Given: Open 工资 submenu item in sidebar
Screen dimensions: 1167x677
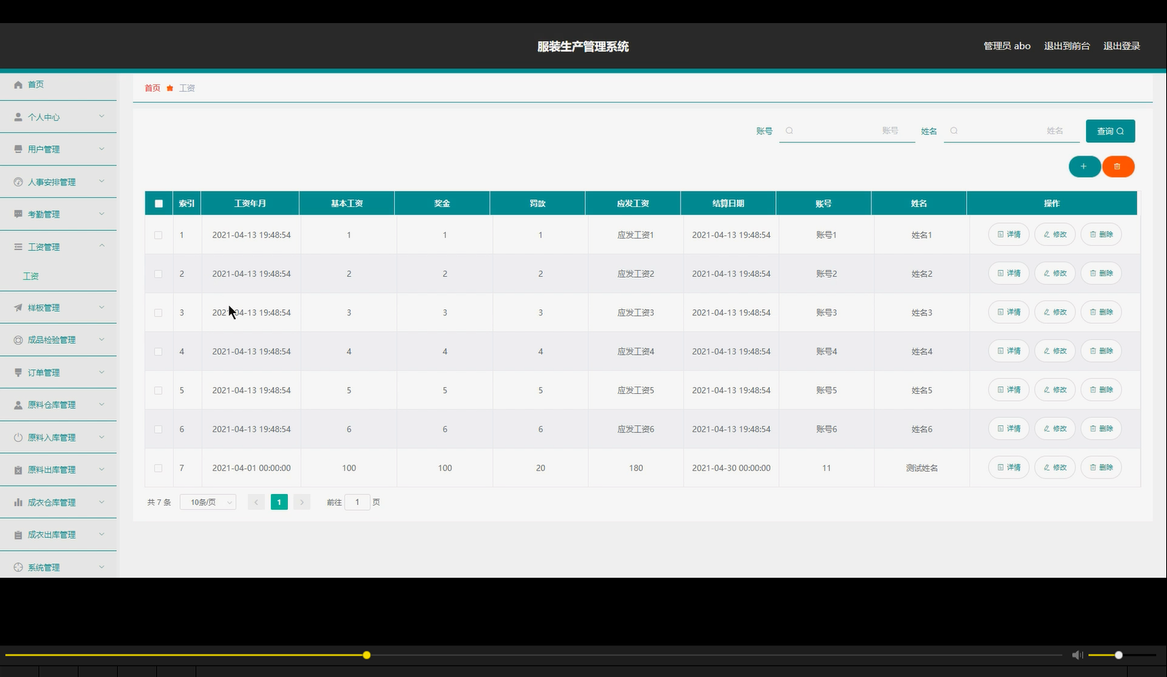Looking at the screenshot, I should point(31,276).
